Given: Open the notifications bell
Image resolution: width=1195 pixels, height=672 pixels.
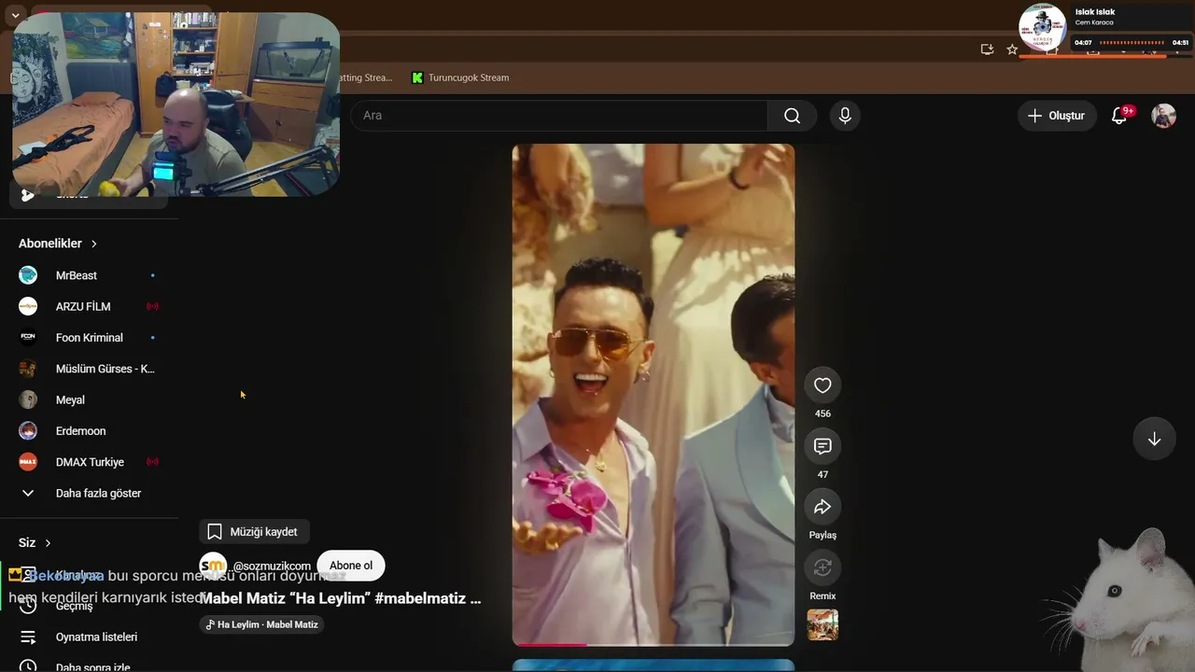Looking at the screenshot, I should click(1119, 116).
